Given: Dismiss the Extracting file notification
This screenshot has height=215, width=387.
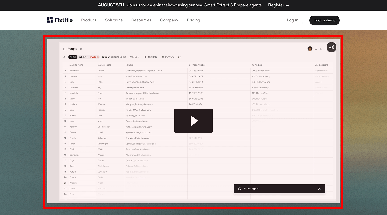Looking at the screenshot, I should pos(319,189).
